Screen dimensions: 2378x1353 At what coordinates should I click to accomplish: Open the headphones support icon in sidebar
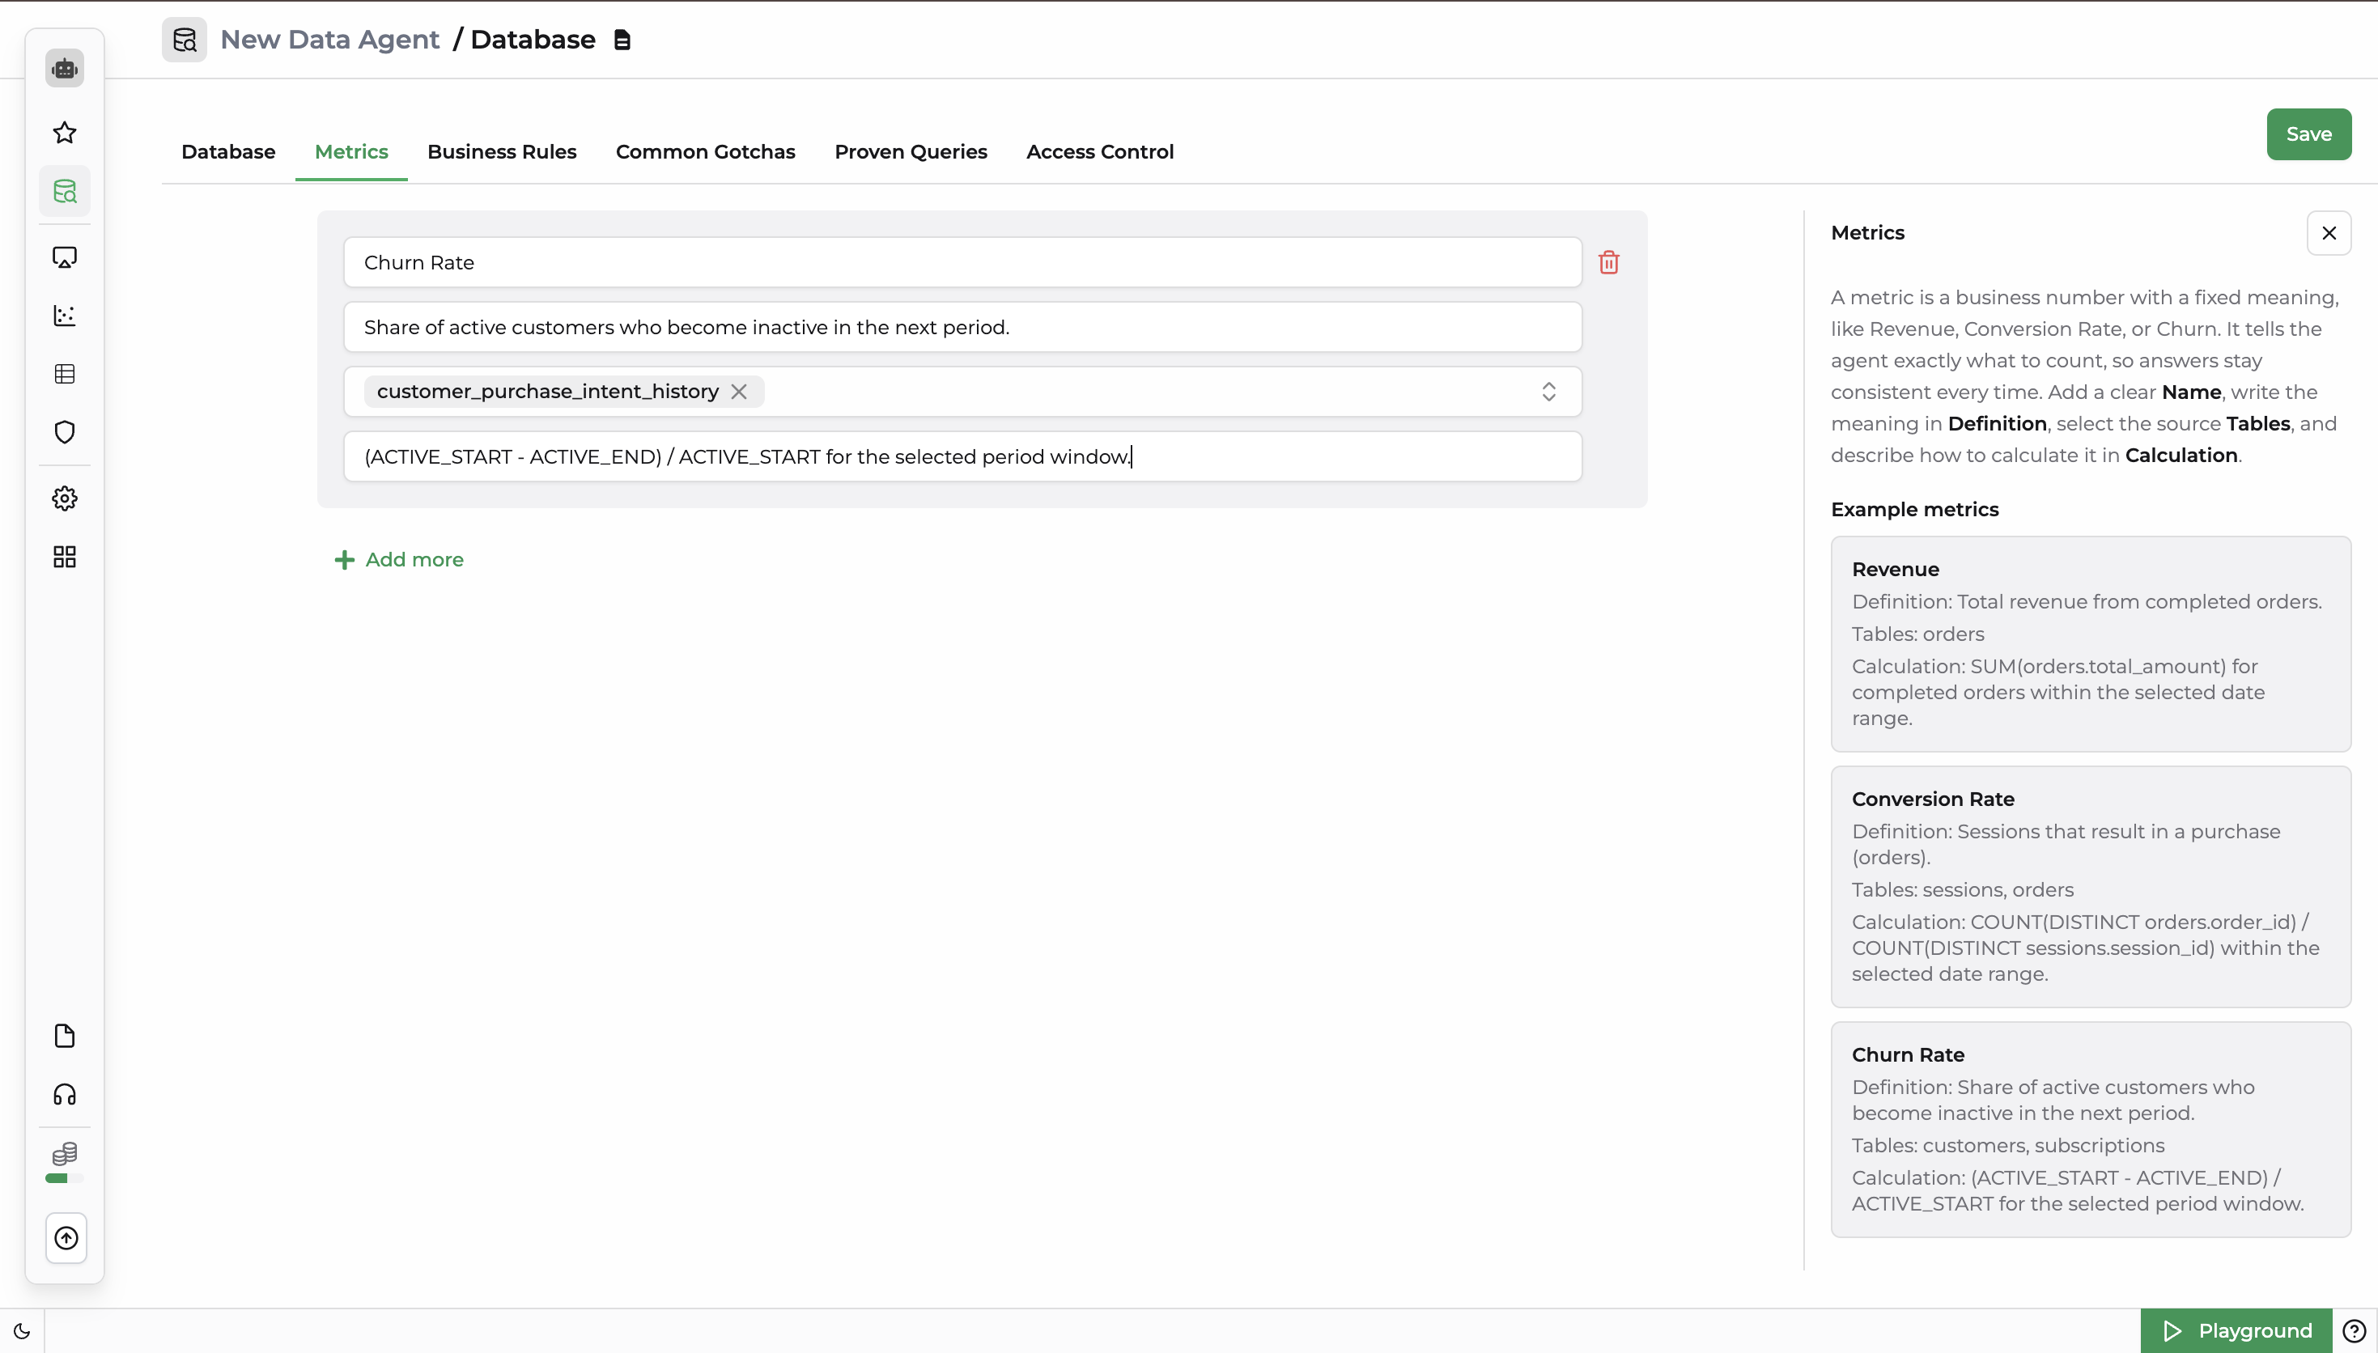click(65, 1096)
